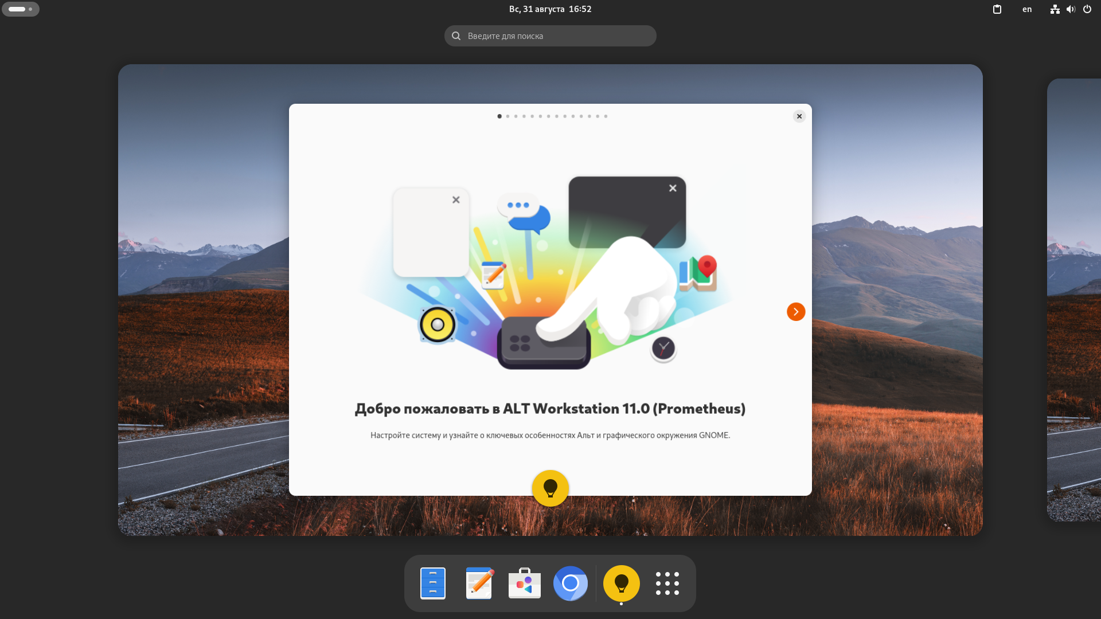Click the search field 'Введите для поиска'
Image resolution: width=1101 pixels, height=619 pixels.
pos(550,36)
